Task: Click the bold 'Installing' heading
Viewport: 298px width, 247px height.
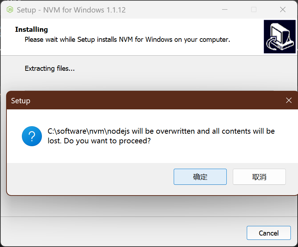Action: point(32,29)
